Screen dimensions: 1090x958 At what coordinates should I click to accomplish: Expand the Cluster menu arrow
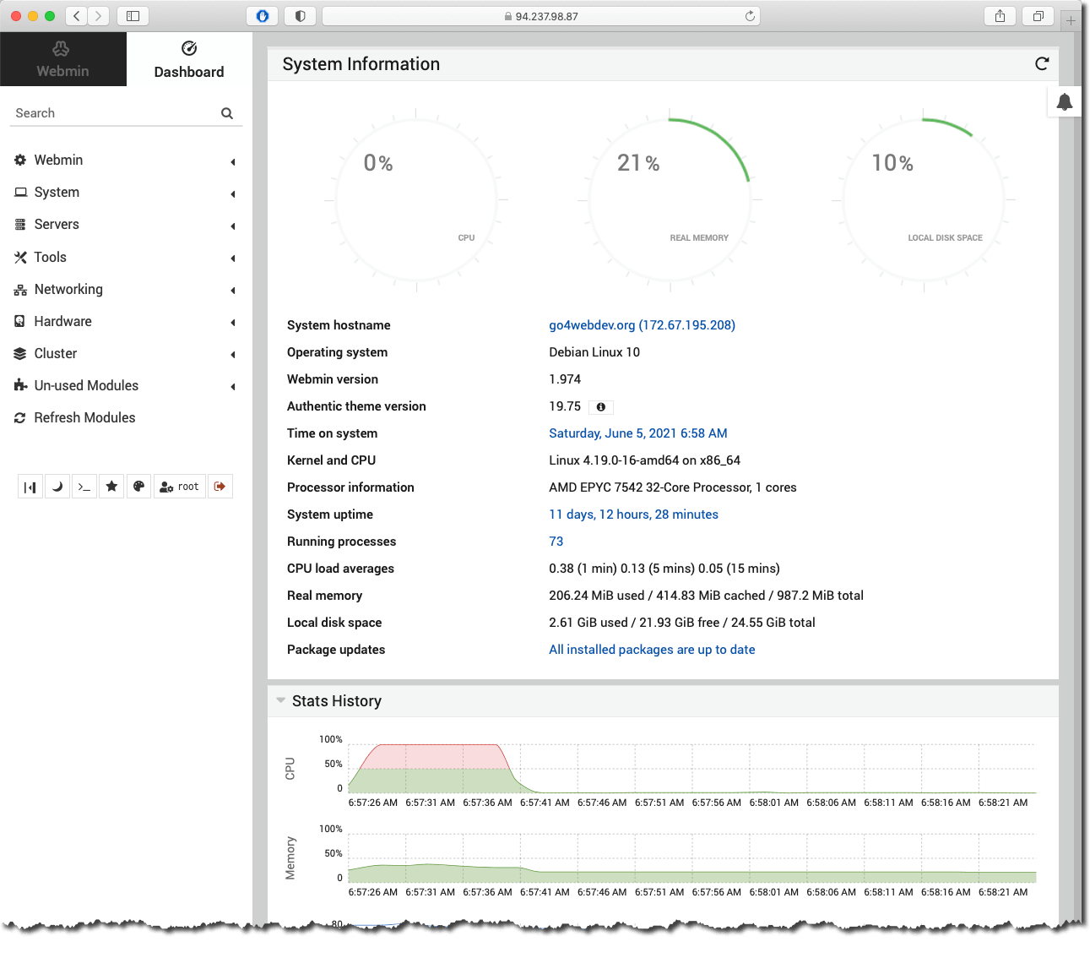pos(233,354)
